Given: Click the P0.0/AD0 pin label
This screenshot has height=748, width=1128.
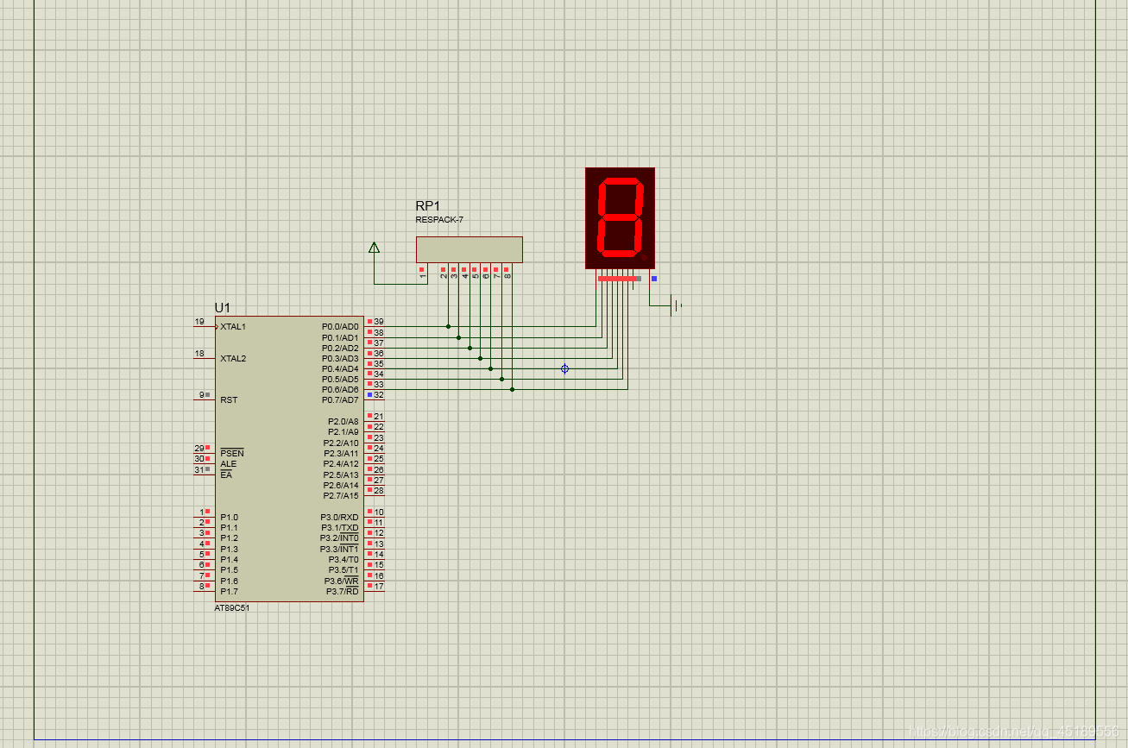Looking at the screenshot, I should (340, 327).
